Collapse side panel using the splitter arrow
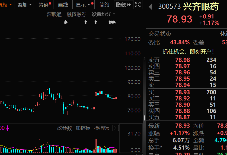 144,118
